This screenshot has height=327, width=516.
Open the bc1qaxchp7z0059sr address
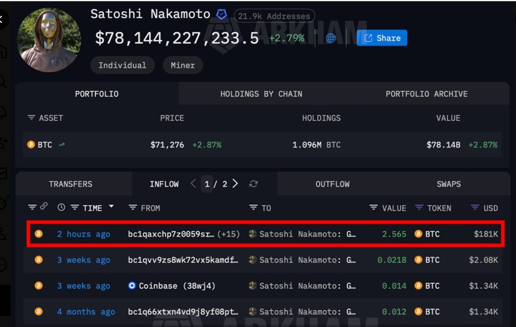pos(171,234)
